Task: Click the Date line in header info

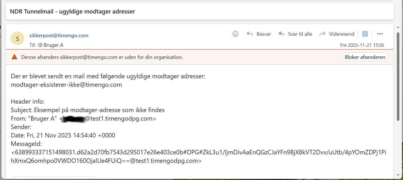Action: (x=63, y=135)
